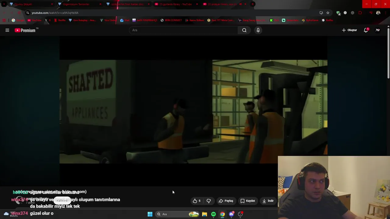This screenshot has width=390, height=219.
Task: Click the Windows taskbar search box
Action: point(177,214)
